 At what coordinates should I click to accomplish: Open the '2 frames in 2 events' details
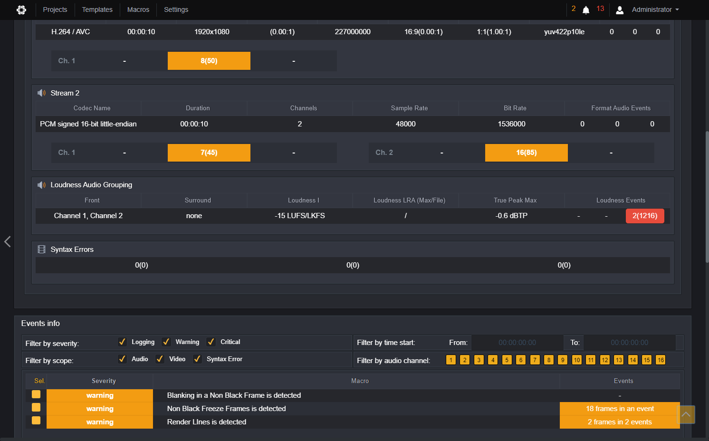[620, 422]
